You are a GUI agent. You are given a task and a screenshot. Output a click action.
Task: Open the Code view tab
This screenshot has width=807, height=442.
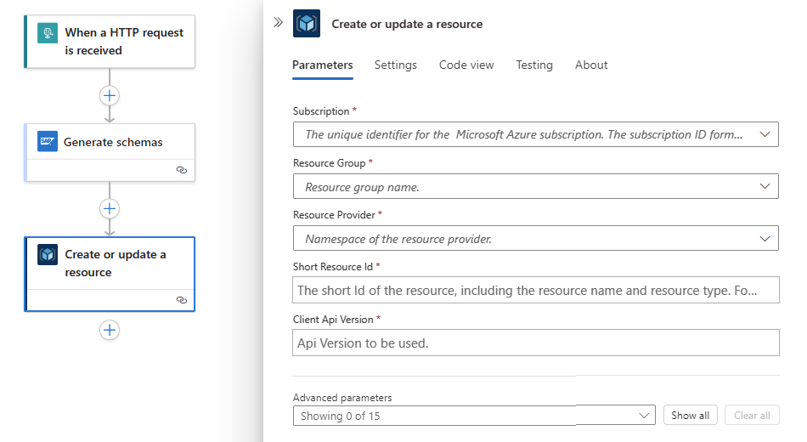(466, 65)
